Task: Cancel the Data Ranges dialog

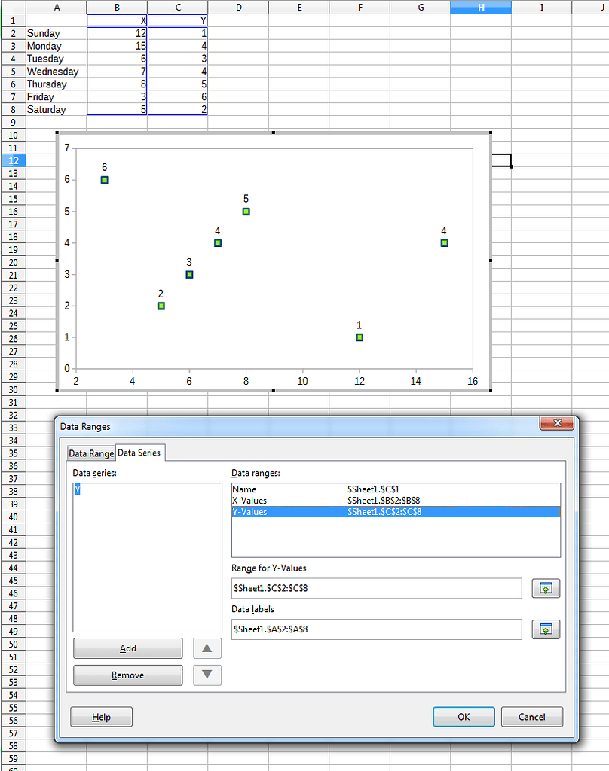Action: click(x=531, y=716)
